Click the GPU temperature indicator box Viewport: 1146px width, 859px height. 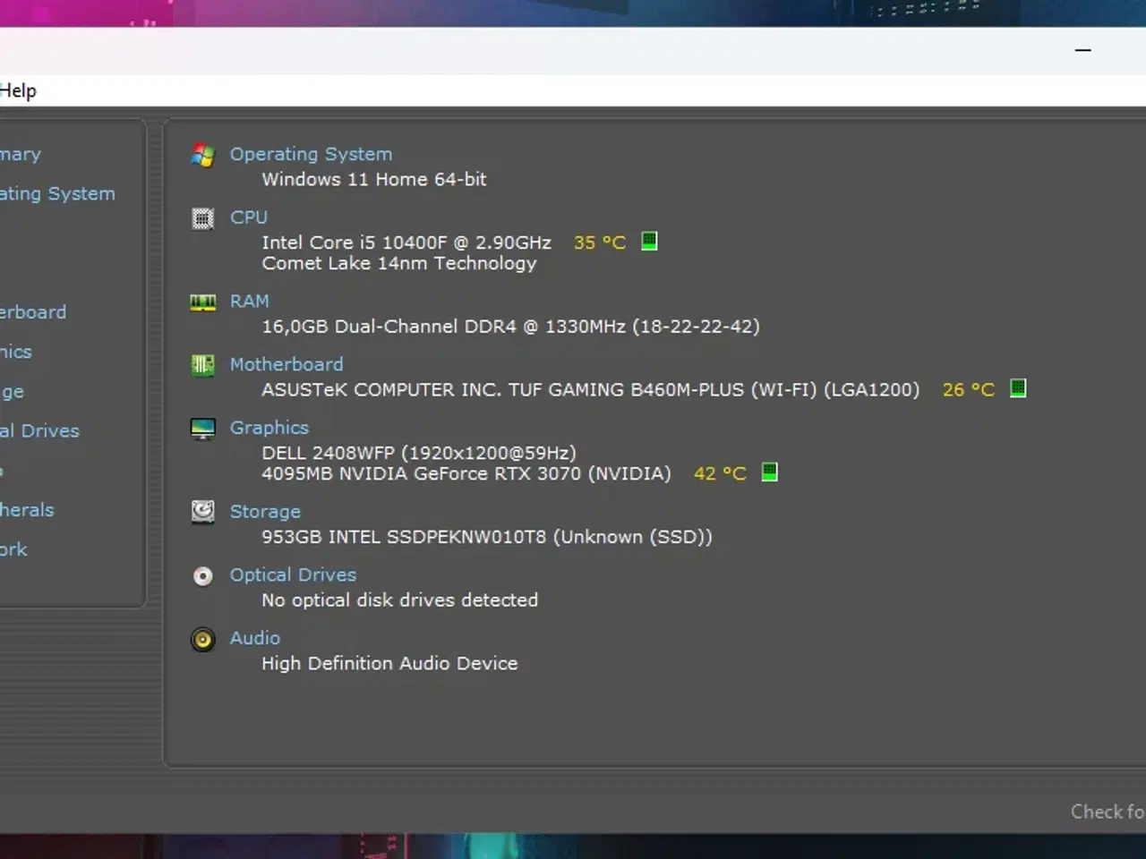tap(768, 472)
